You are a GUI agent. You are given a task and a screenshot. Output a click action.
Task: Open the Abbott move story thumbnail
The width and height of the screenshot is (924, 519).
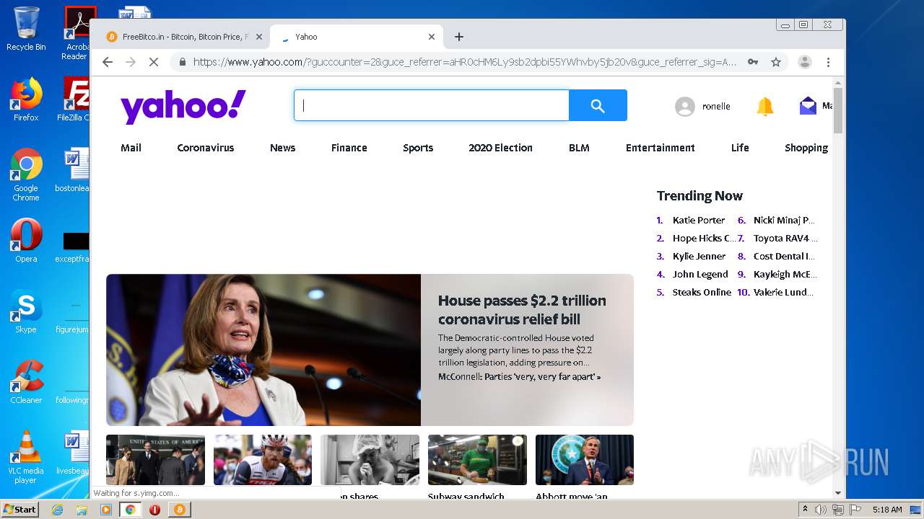(x=585, y=460)
